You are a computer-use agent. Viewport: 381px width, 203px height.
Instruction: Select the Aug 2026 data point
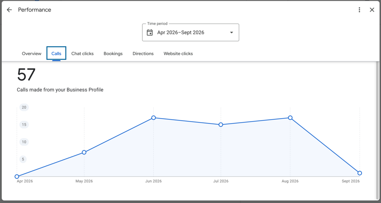coord(290,118)
